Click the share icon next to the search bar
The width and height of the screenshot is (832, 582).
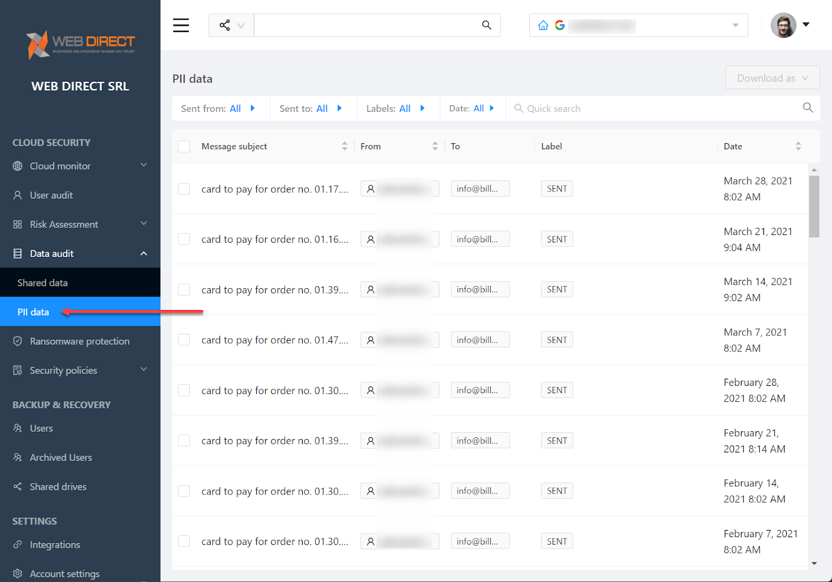click(x=225, y=25)
